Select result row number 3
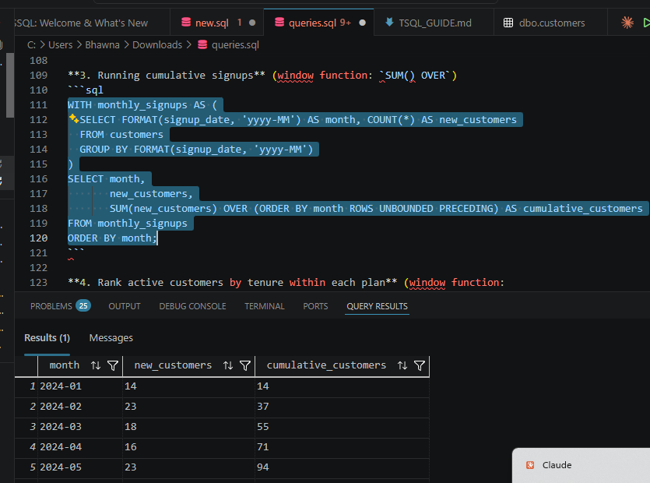This screenshot has width=650, height=483. point(33,427)
